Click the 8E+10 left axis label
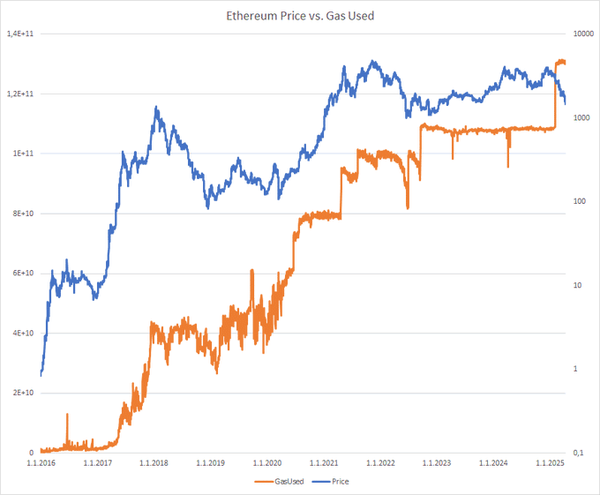Screen dimensions: 600x495 click(x=23, y=214)
